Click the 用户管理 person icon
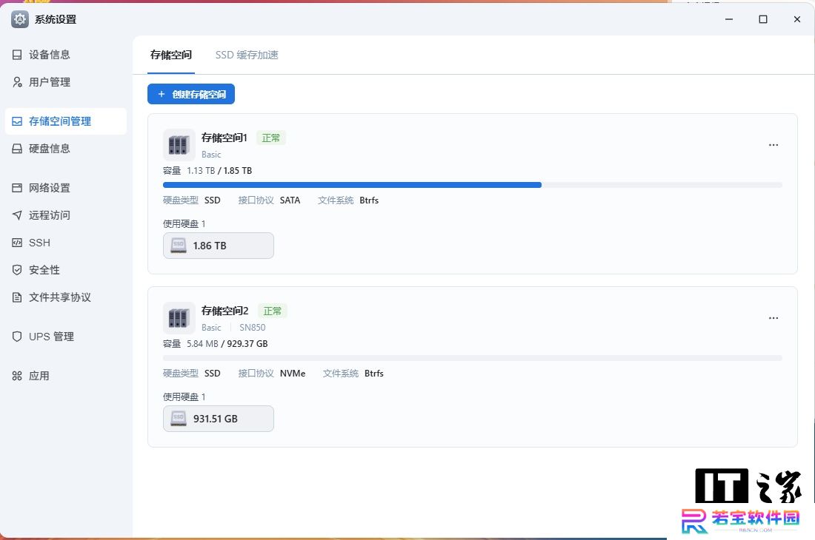The width and height of the screenshot is (815, 540). 17,82
